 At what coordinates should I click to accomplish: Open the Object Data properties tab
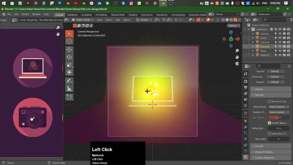pos(245,151)
